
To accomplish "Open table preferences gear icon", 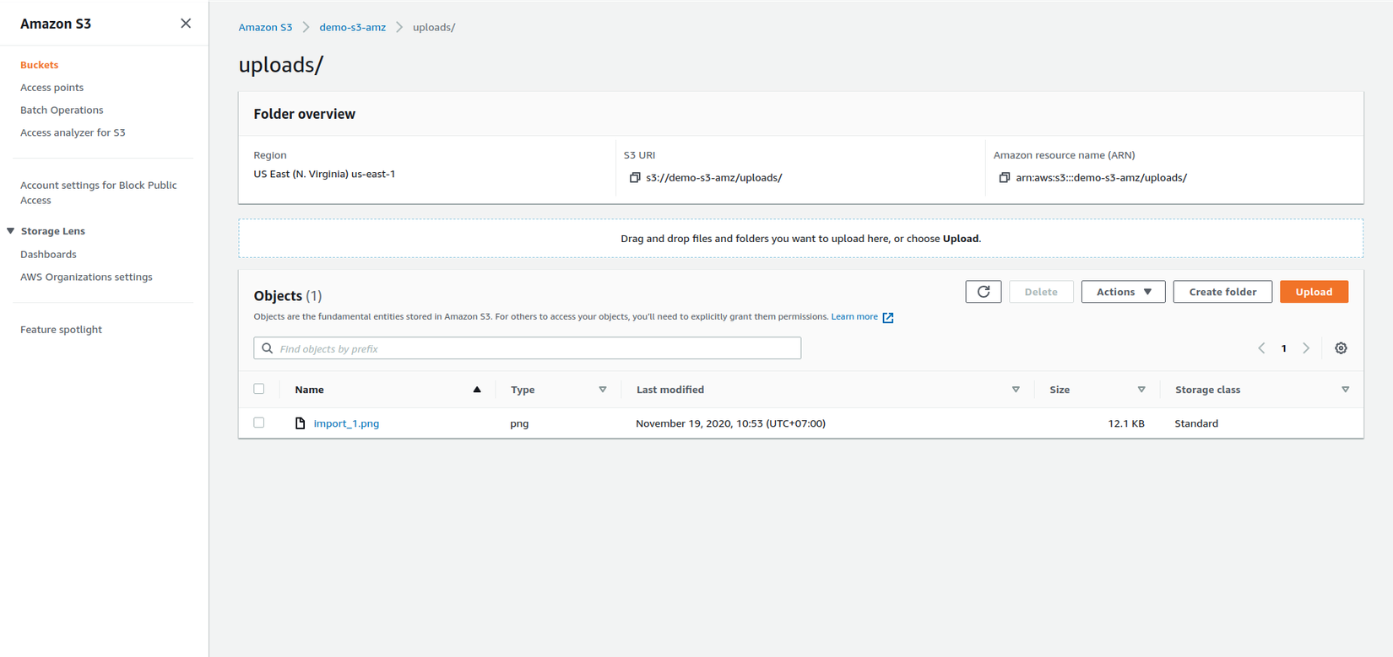I will pos(1341,348).
